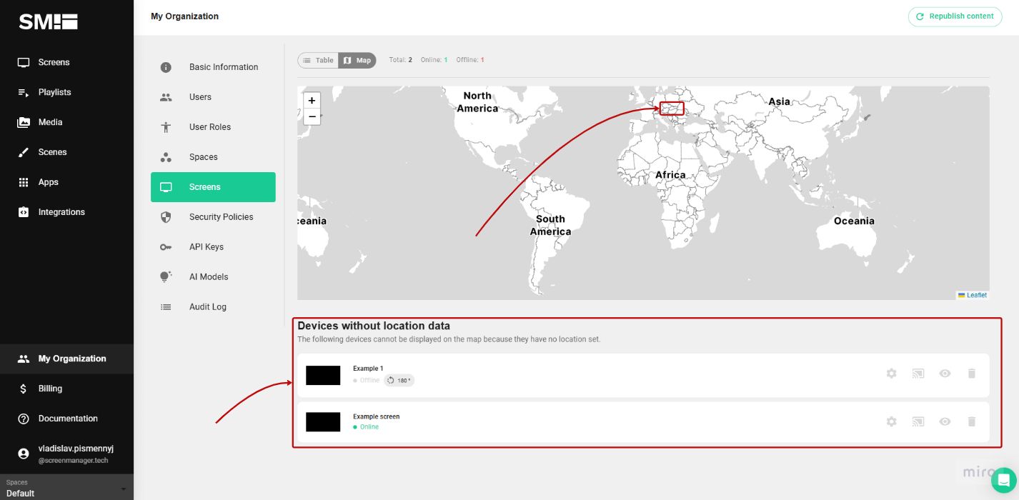The height and width of the screenshot is (500, 1019).
Task: Click the 180° rotation badge
Action: tap(399, 381)
